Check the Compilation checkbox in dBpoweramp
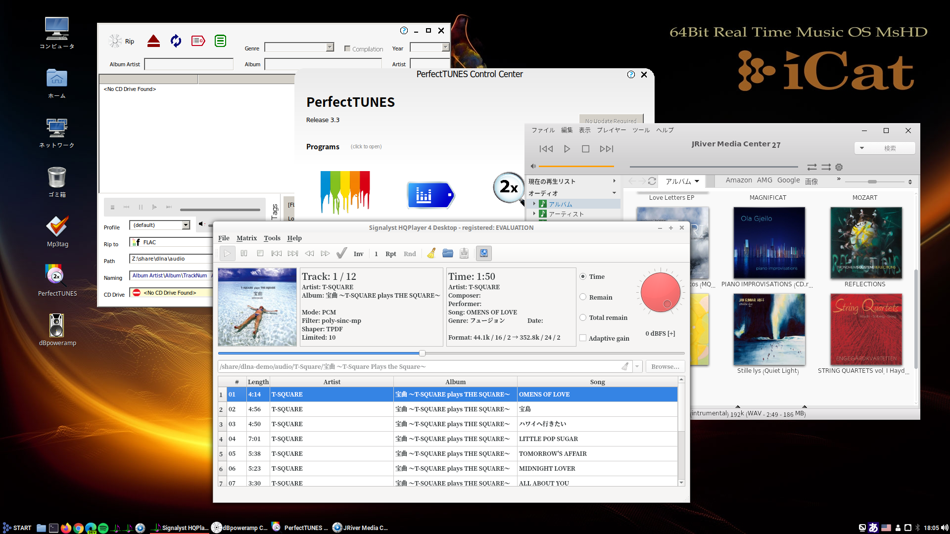This screenshot has width=950, height=534. pos(347,48)
